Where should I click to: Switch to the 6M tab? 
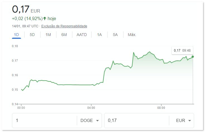(x=64, y=35)
